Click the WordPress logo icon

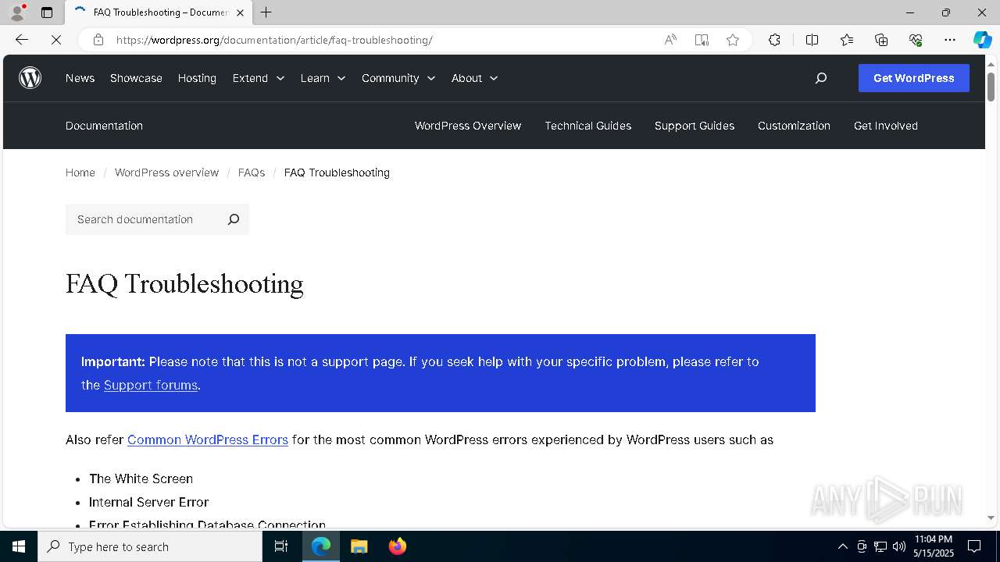[x=30, y=78]
